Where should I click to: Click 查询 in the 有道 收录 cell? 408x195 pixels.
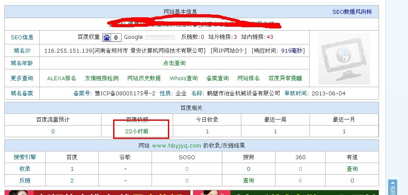(352, 169)
